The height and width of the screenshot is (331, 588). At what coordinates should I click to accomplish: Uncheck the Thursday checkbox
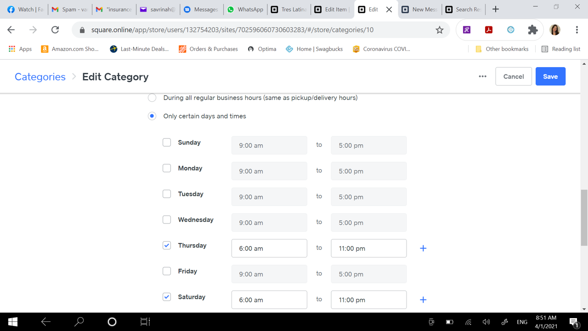coord(167,245)
